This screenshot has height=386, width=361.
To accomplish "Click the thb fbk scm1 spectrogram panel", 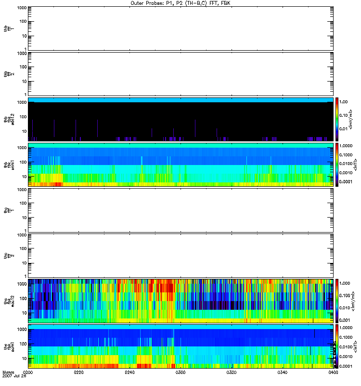I will [x=180, y=165].
